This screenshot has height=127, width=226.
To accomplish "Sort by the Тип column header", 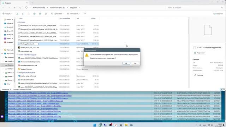I will (78, 18).
